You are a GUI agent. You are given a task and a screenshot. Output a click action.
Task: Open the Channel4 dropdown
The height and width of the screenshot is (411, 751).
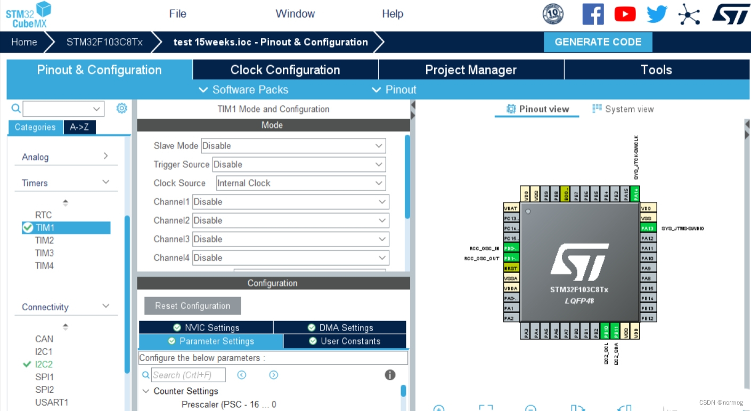(291, 258)
